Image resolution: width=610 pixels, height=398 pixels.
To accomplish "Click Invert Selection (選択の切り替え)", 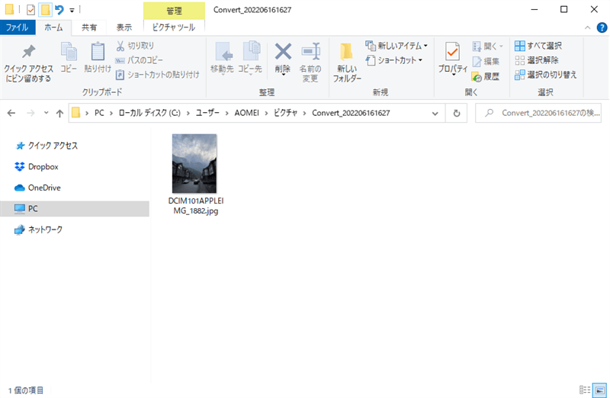I will (546, 75).
